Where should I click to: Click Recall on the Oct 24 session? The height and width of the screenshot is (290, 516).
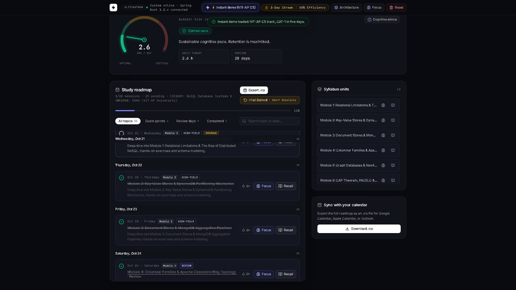(286, 274)
